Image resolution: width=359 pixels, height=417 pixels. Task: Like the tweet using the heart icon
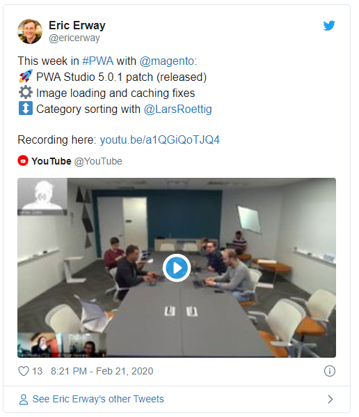coord(24,371)
